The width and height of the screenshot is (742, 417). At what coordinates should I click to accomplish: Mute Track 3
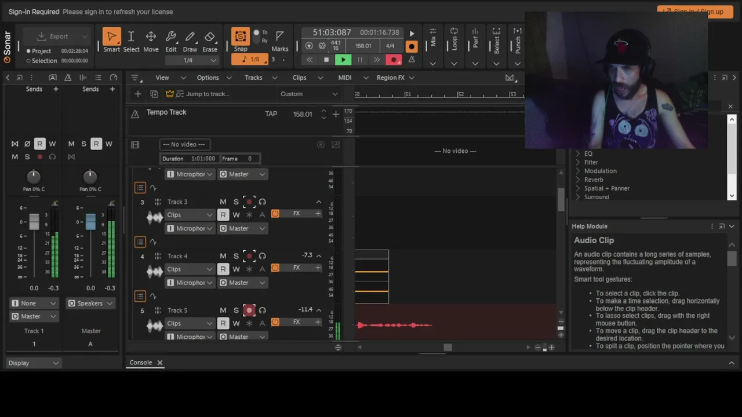click(223, 202)
